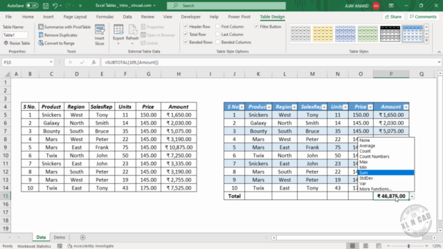Open the Product column filter dropdown
This screenshot has width=443, height=249.
269,107
